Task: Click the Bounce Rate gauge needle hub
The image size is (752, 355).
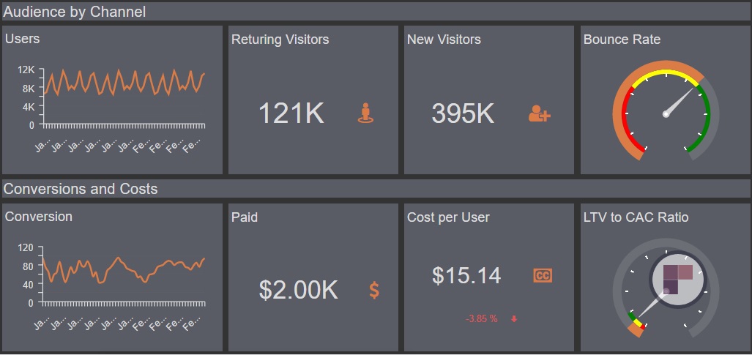Action: tap(666, 113)
